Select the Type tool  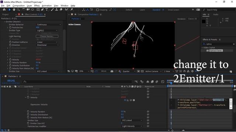click(47, 10)
